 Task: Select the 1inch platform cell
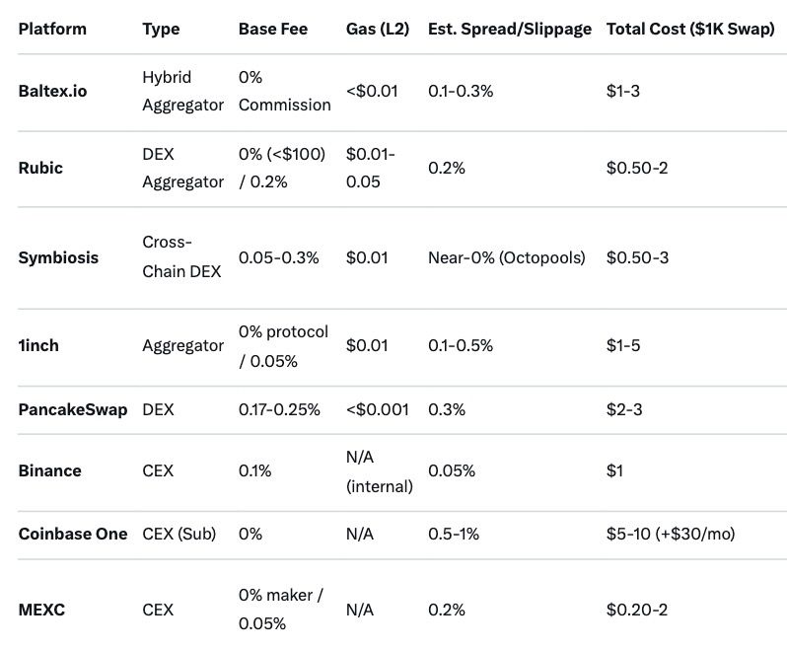point(39,345)
